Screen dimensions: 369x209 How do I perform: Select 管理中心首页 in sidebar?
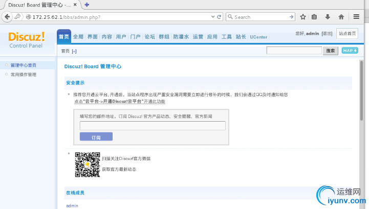(x=24, y=65)
